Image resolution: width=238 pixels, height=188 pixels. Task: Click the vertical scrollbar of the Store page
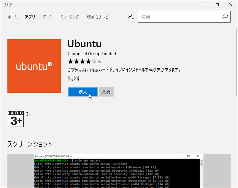237,62
